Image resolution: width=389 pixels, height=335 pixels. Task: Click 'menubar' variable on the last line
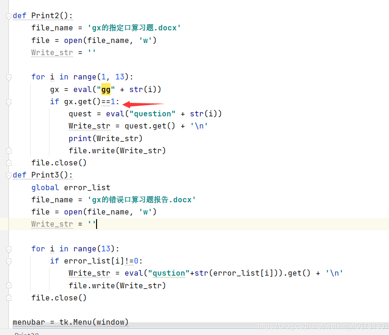click(29, 322)
